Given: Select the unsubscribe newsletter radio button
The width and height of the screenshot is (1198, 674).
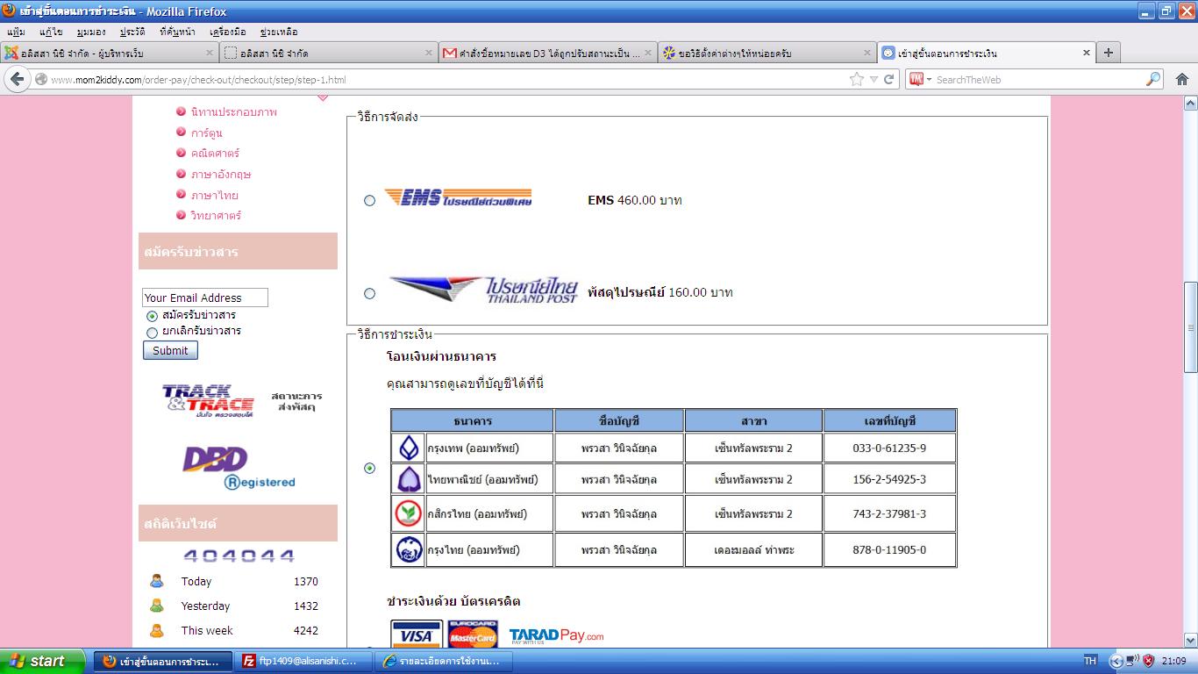Looking at the screenshot, I should [153, 333].
